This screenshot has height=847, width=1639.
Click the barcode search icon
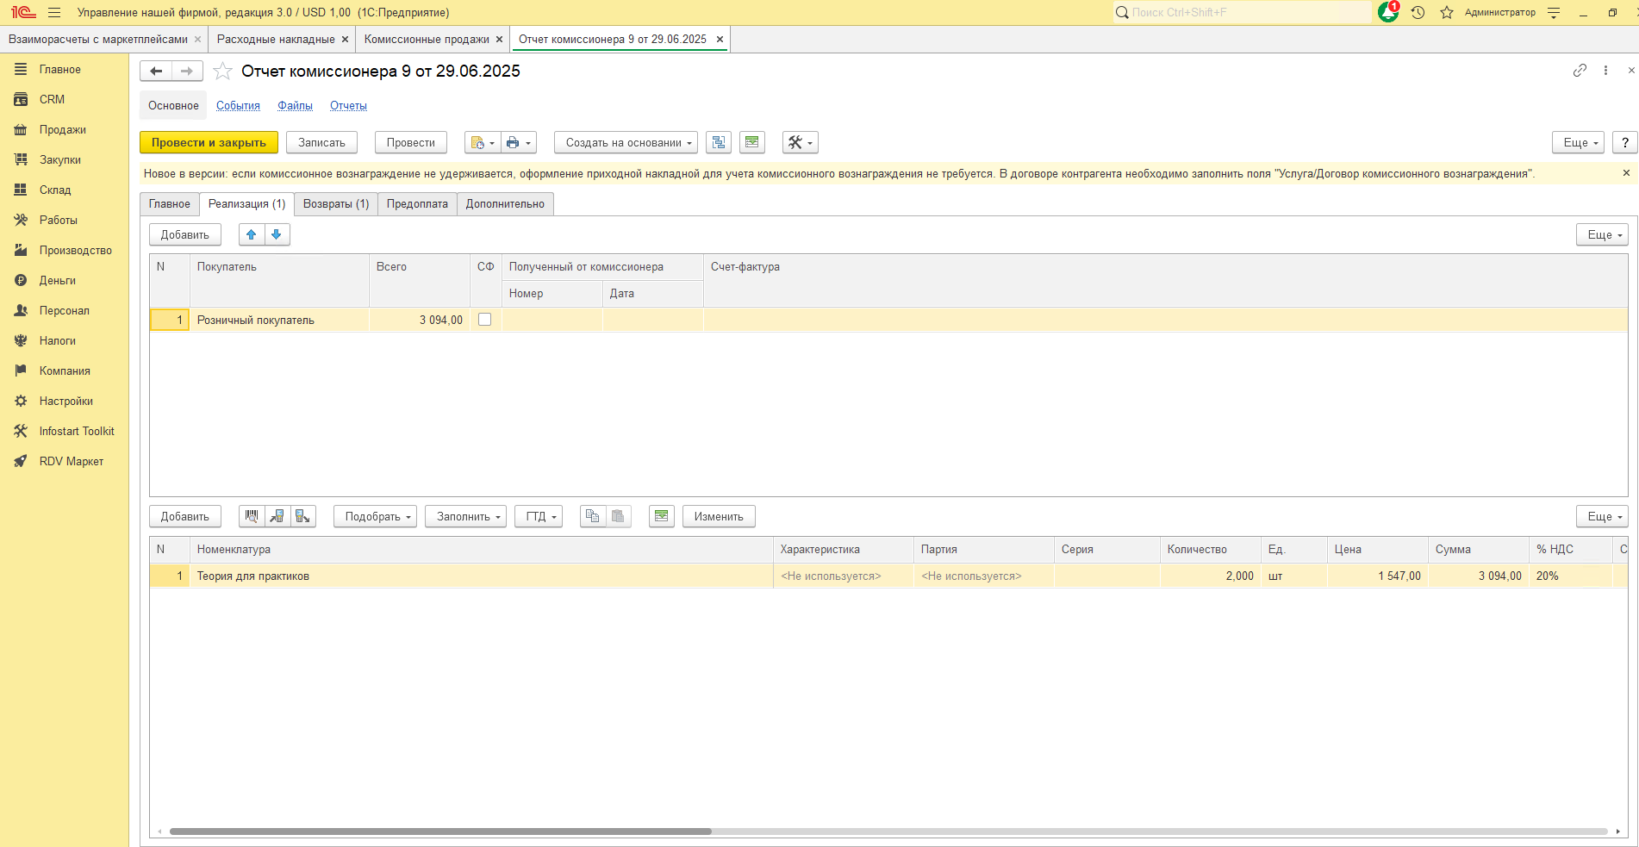(252, 516)
